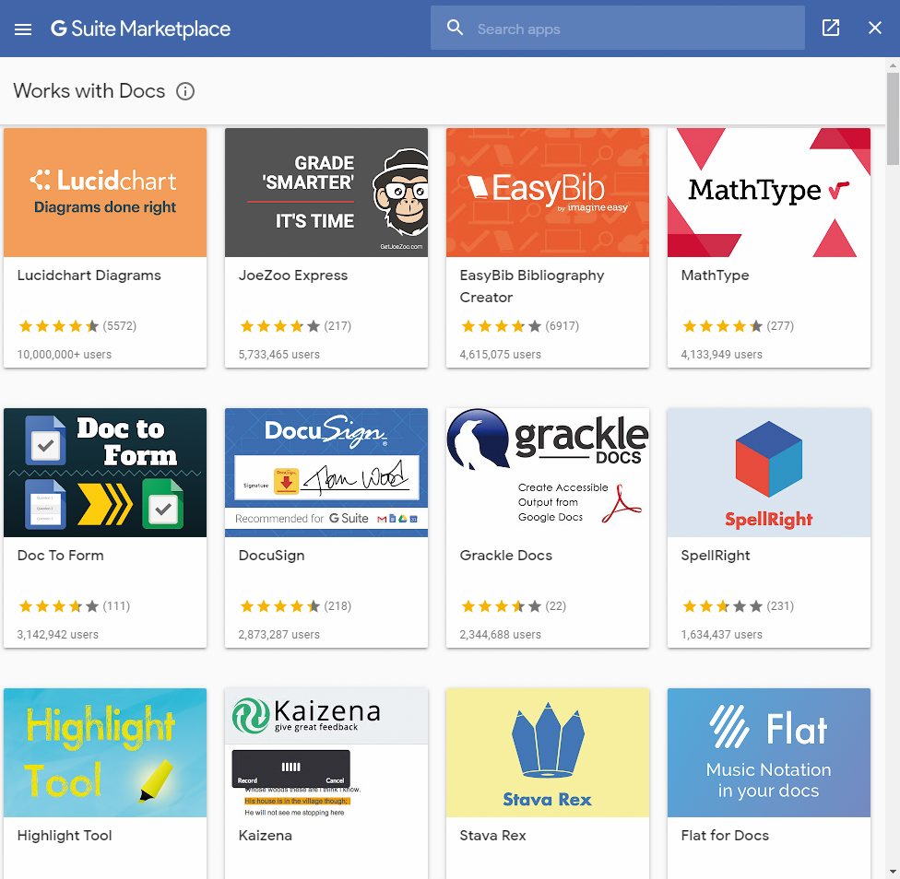Open the MathType banner image

point(768,193)
